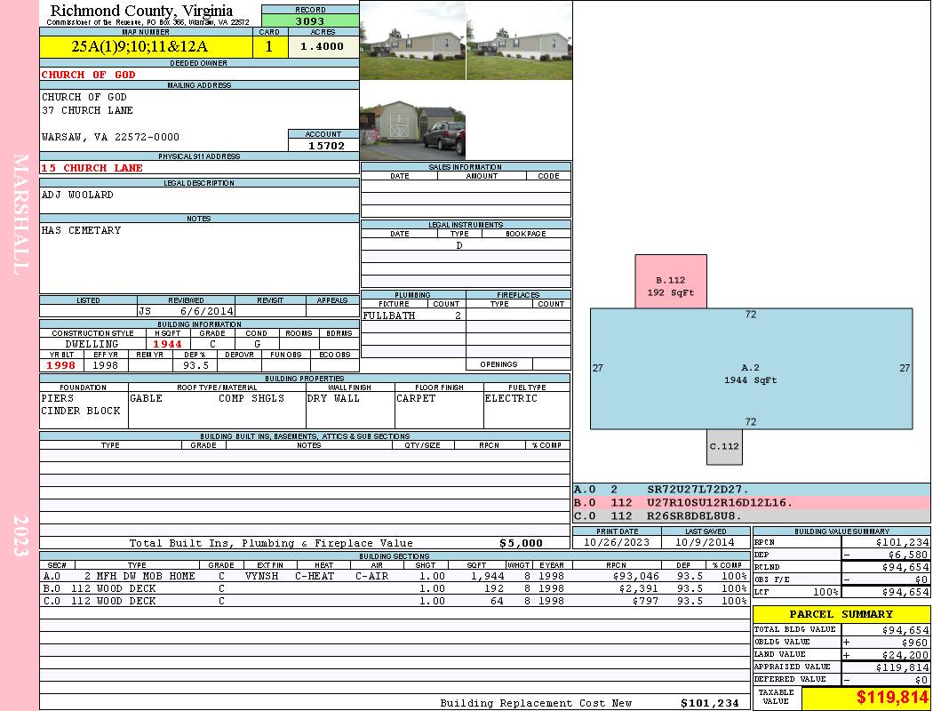Click FULLBATH plumbing fixture row

point(413,316)
